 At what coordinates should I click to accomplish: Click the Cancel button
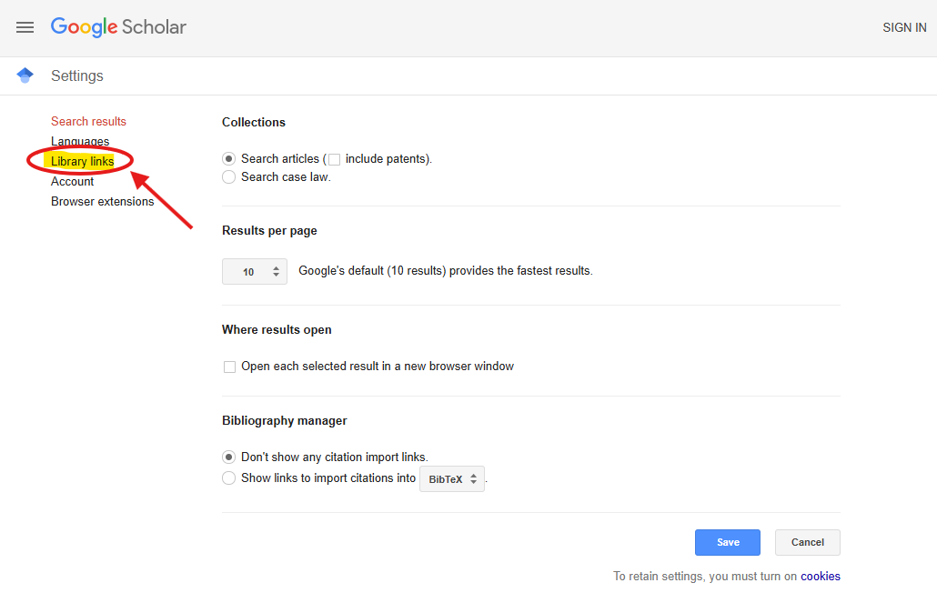[807, 542]
